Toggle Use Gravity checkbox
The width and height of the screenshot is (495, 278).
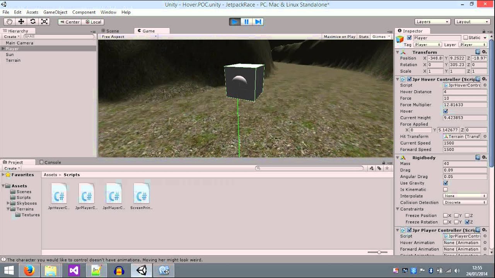pos(445,183)
